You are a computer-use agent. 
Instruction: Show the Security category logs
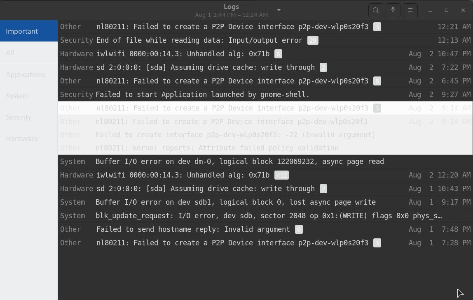[x=29, y=117]
